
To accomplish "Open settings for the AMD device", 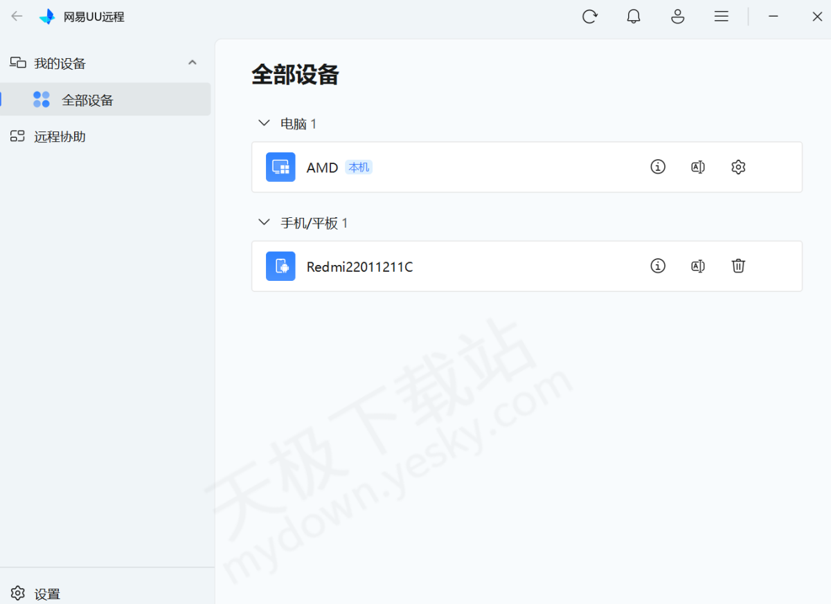I will click(738, 167).
